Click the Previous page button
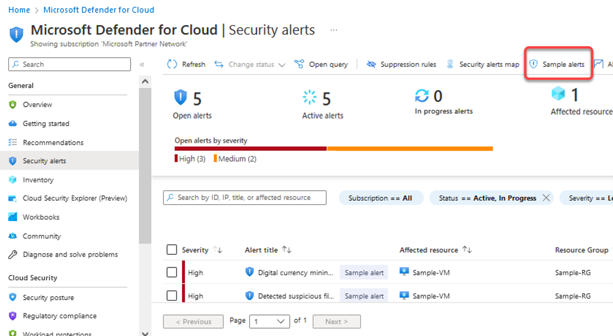This screenshot has height=336, width=613. 193,322
